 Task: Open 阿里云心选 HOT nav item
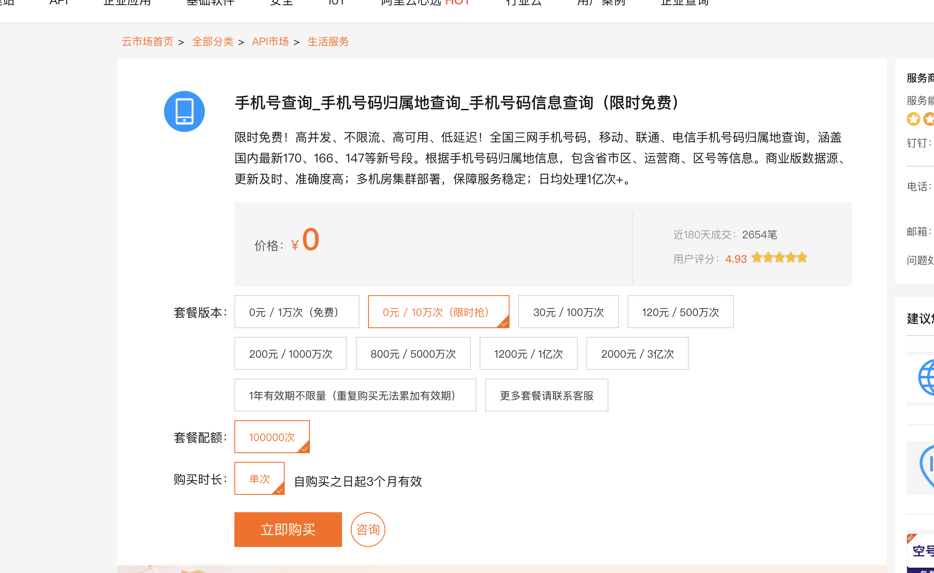tap(425, 3)
